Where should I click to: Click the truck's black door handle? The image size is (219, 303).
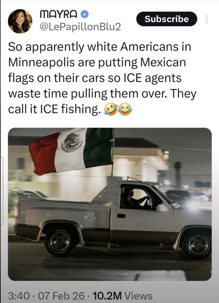tap(121, 216)
